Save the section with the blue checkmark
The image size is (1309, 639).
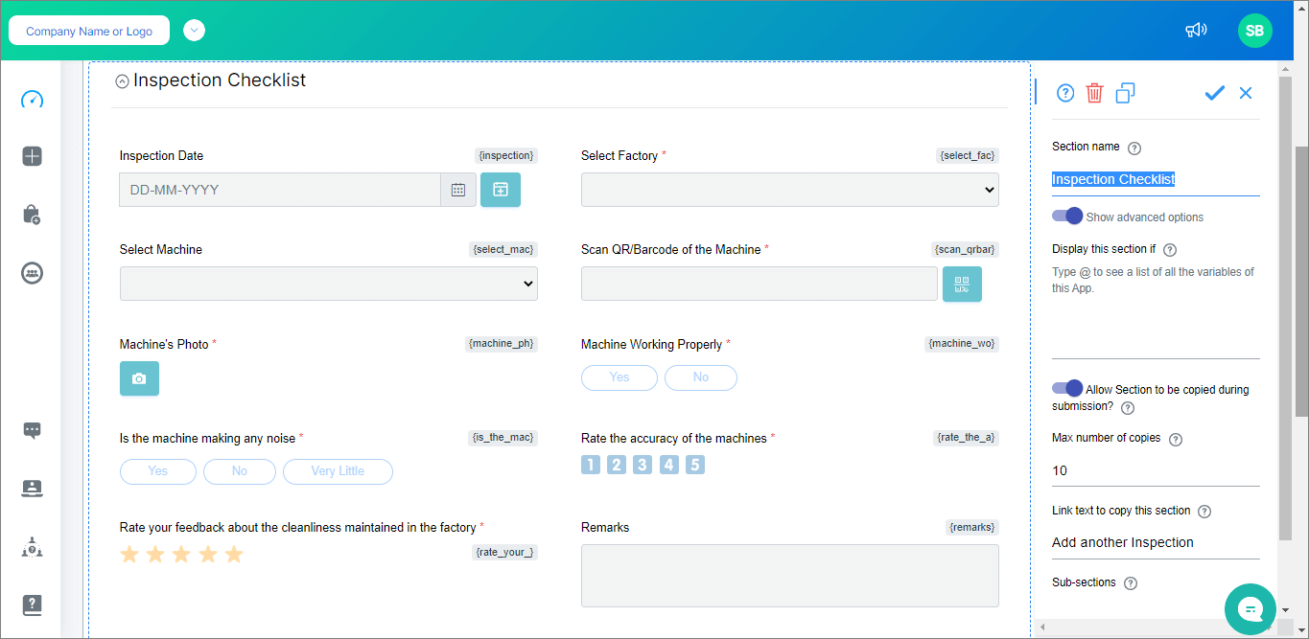click(1214, 93)
